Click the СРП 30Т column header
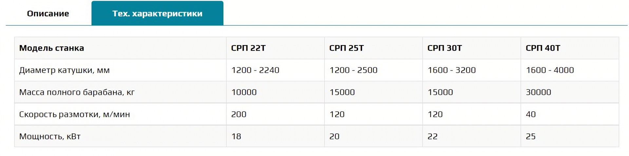Image resolution: width=629 pixels, height=156 pixels. tap(445, 48)
